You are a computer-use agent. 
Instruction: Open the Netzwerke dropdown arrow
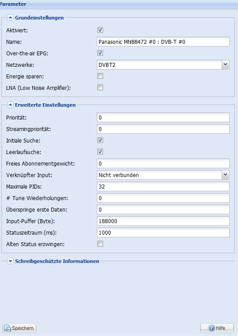tap(225, 65)
